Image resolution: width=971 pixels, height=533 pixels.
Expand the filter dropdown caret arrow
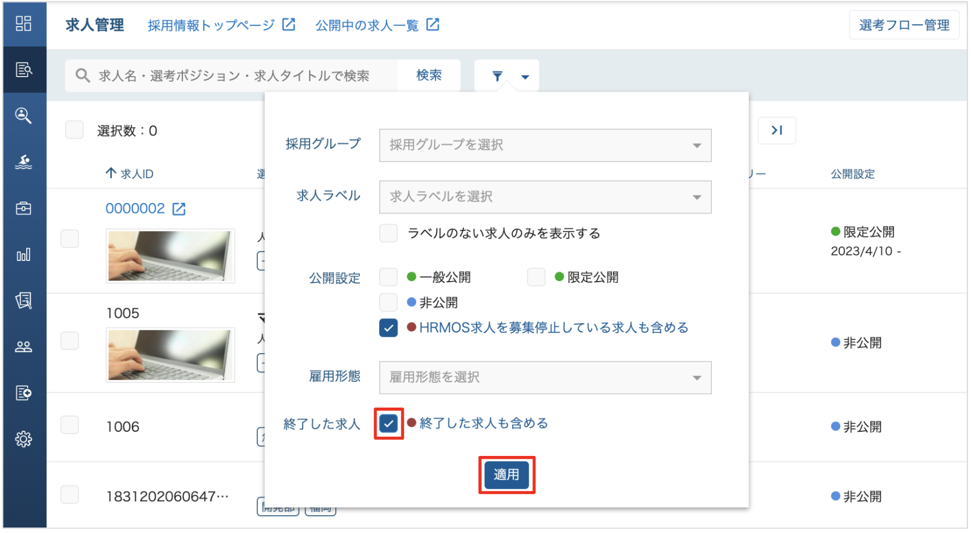point(526,77)
